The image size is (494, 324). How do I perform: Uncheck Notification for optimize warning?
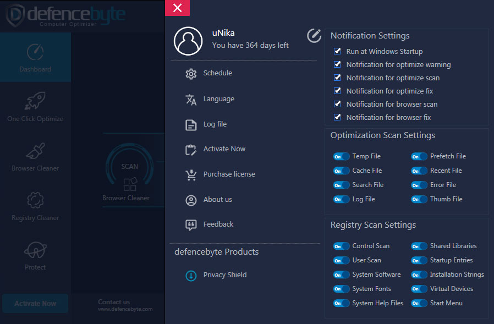click(x=337, y=64)
